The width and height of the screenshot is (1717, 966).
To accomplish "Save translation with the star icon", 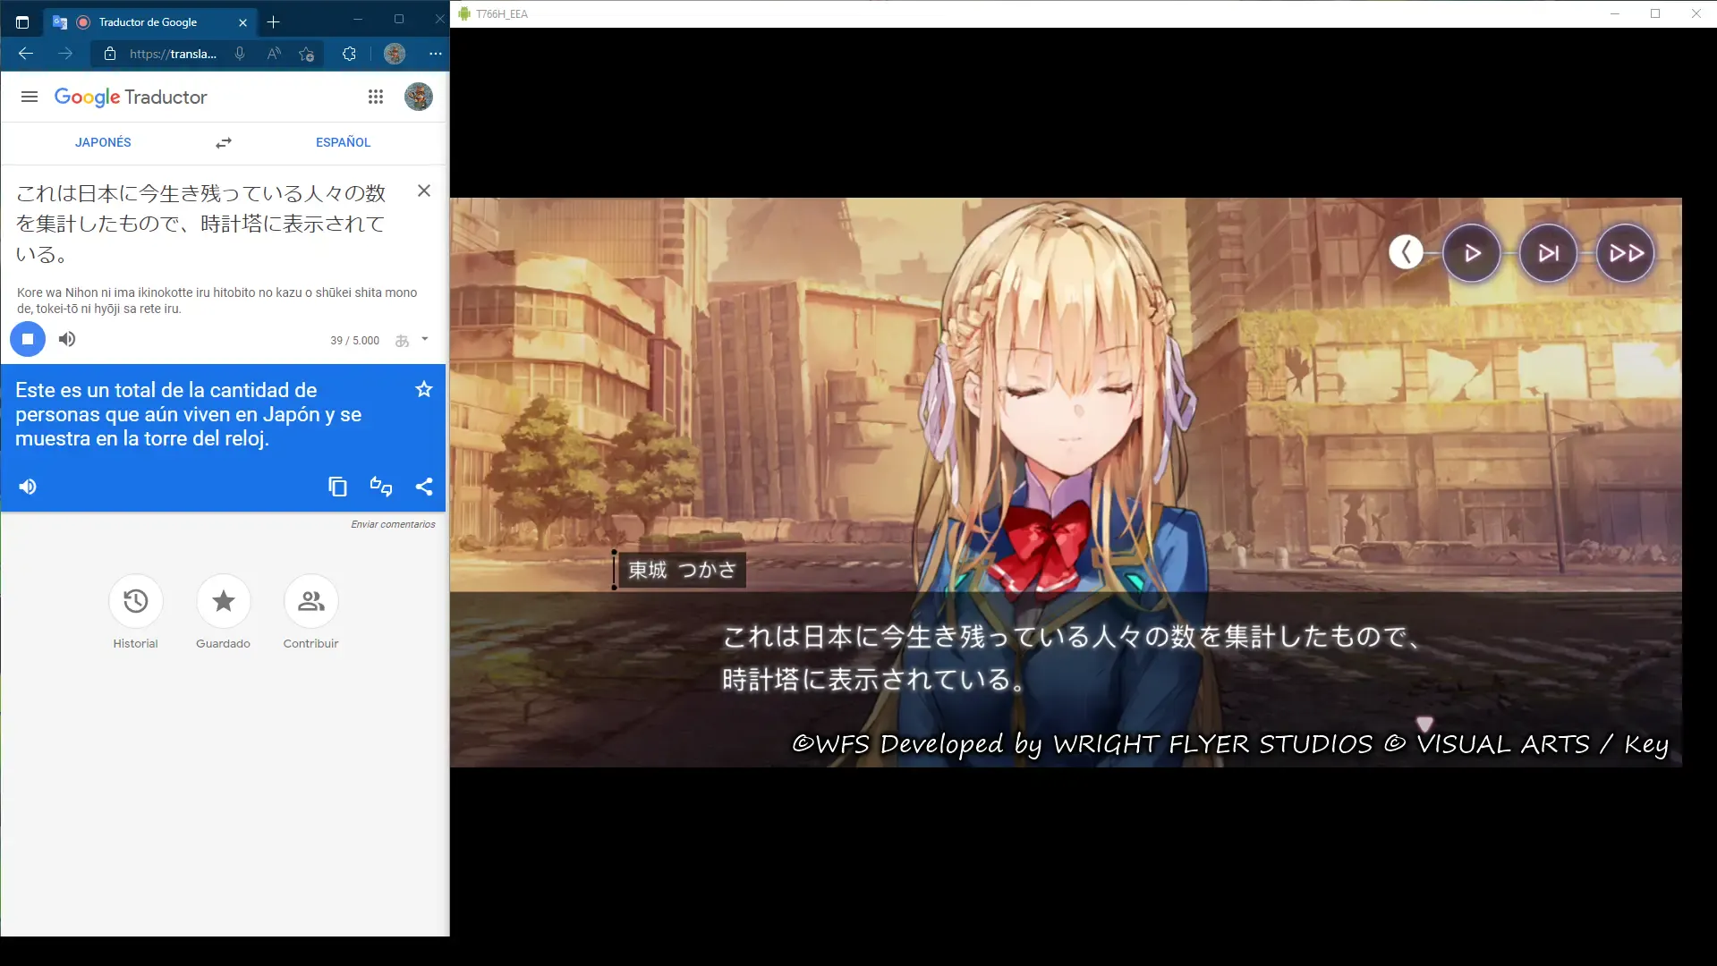I will [424, 389].
